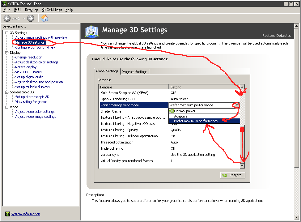
Task: Choose Optimal power from dropdown list
Action: coord(204,111)
